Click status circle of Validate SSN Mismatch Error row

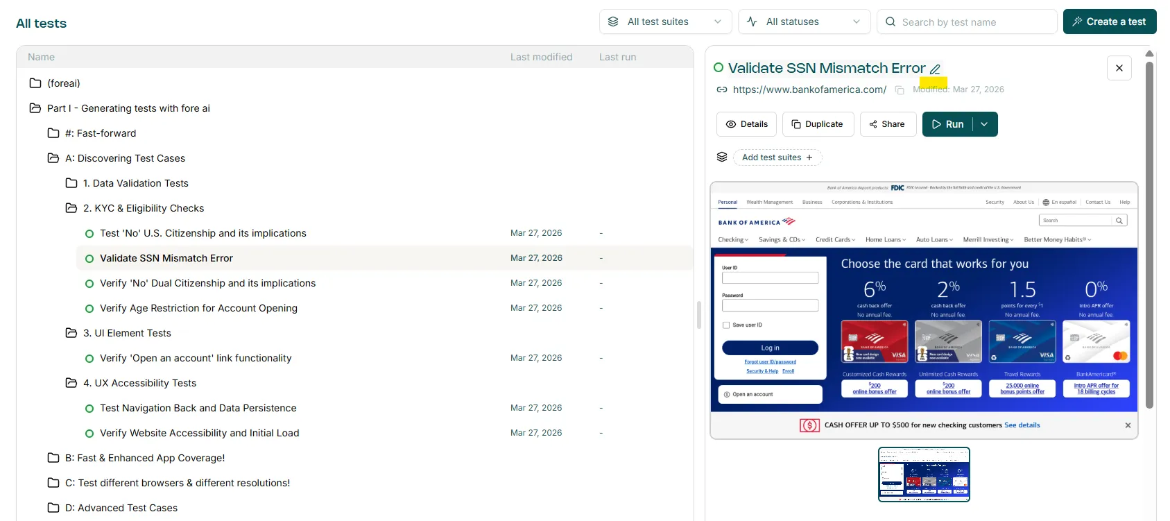[x=89, y=259]
